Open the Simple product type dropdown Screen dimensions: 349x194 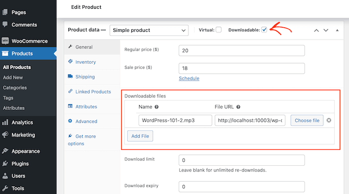coord(149,30)
